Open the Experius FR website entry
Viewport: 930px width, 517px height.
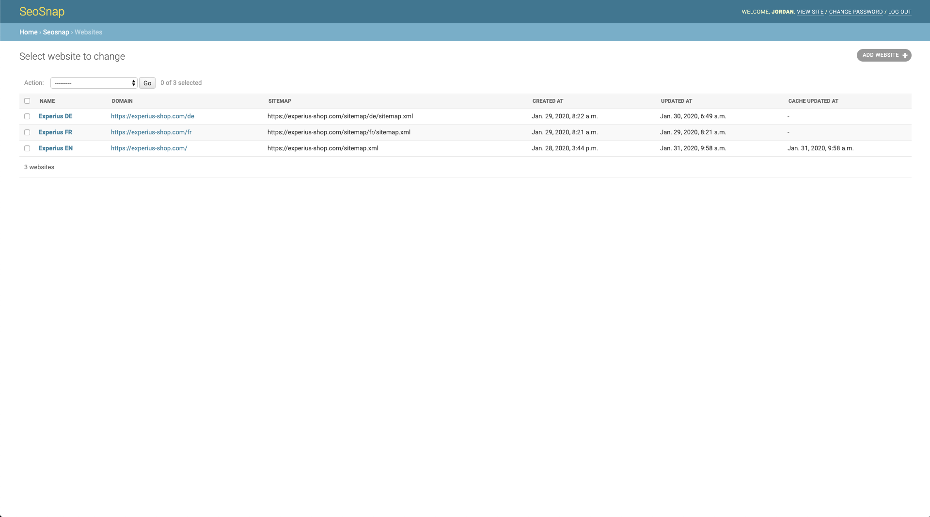(55, 132)
